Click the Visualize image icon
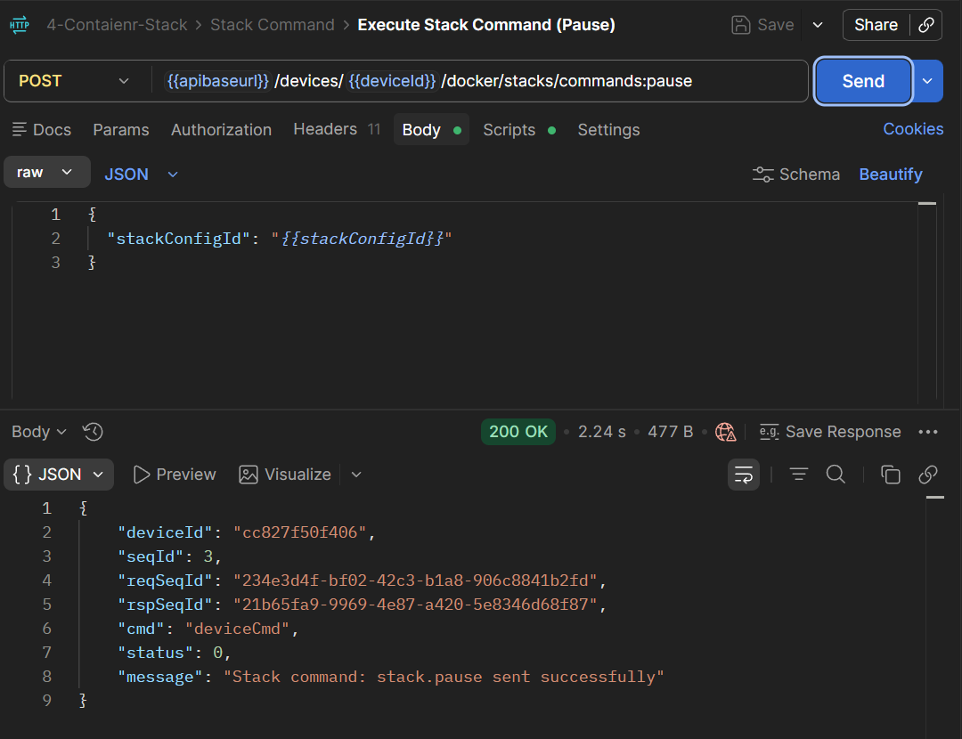The height and width of the screenshot is (739, 962). click(x=249, y=474)
